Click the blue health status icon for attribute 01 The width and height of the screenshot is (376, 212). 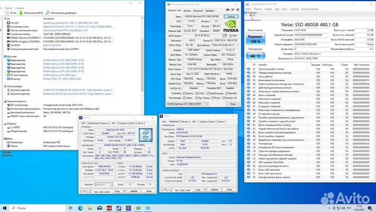[x=249, y=69]
